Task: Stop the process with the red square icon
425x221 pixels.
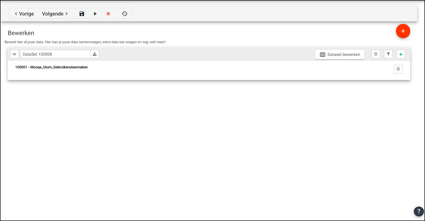Action: tap(108, 14)
